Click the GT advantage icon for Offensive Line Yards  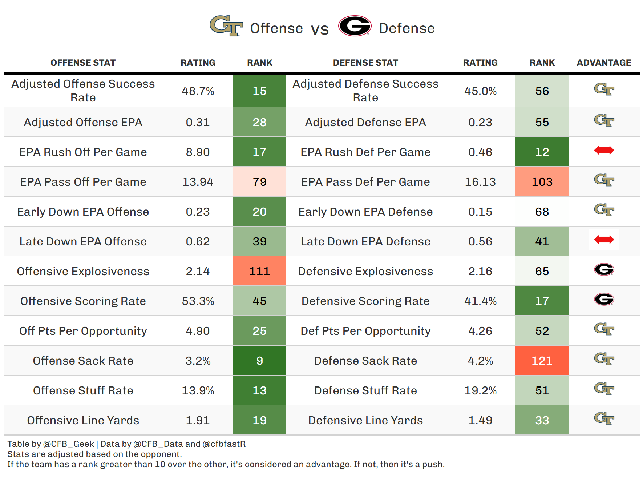click(x=604, y=418)
